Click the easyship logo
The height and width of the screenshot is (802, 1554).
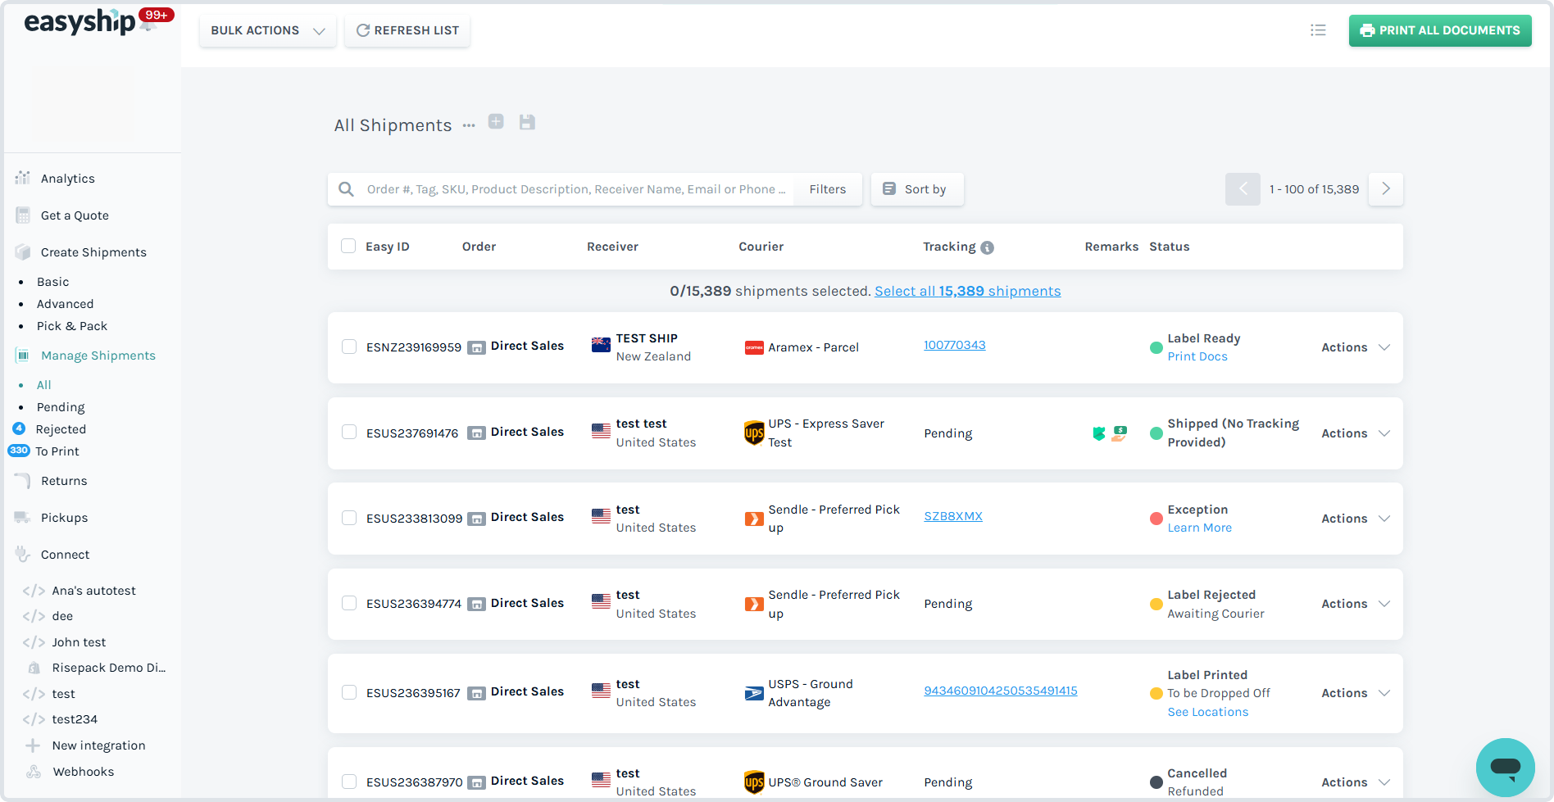tap(80, 22)
